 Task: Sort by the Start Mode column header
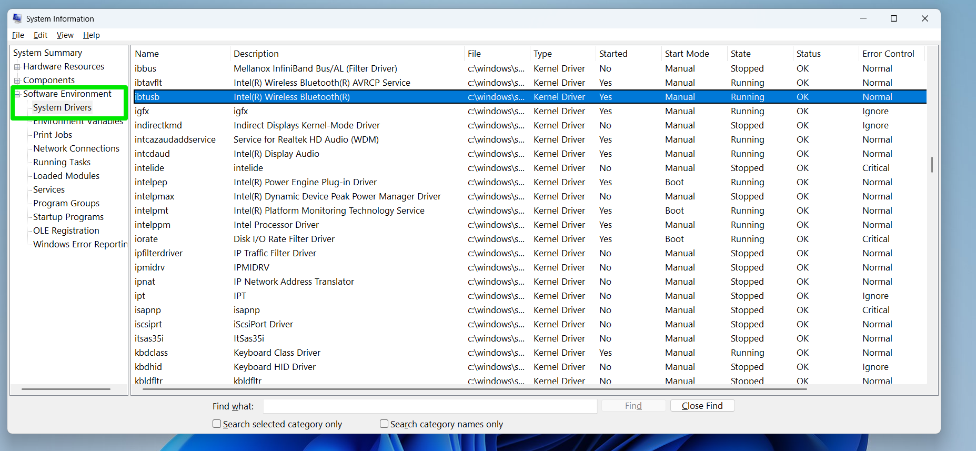click(x=687, y=54)
